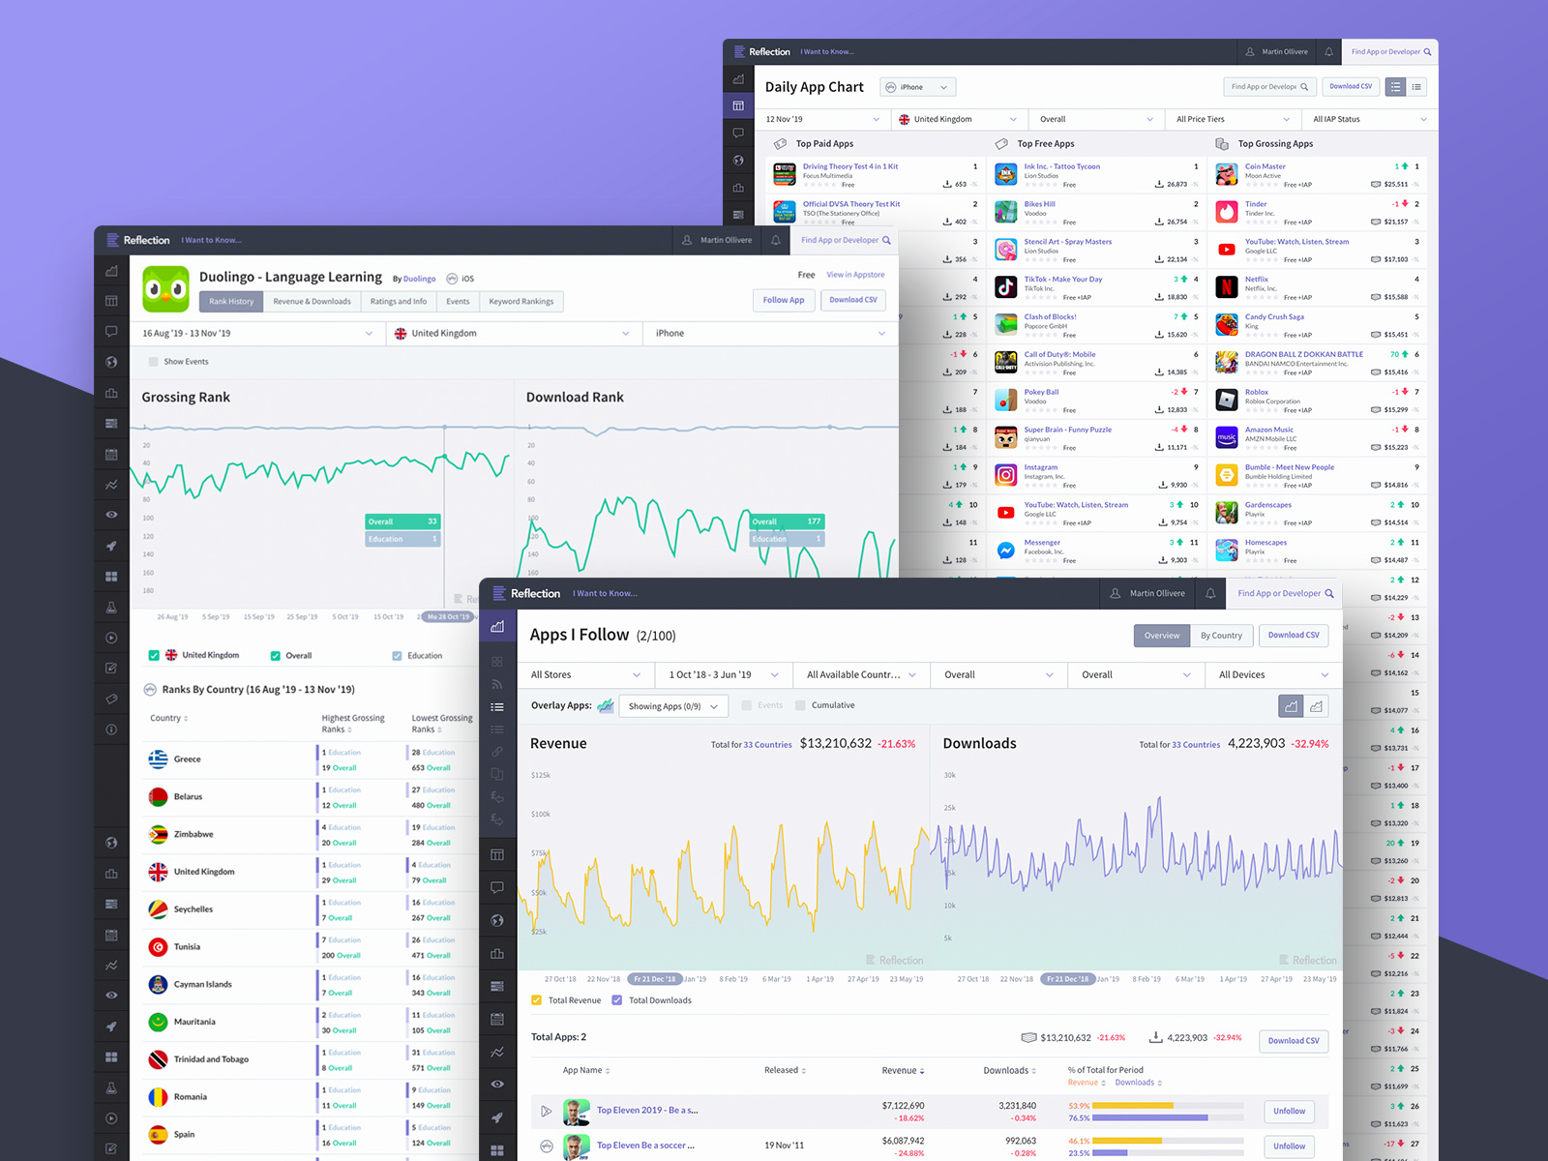Open the notification bell icon
1548x1161 pixels.
(x=1211, y=593)
